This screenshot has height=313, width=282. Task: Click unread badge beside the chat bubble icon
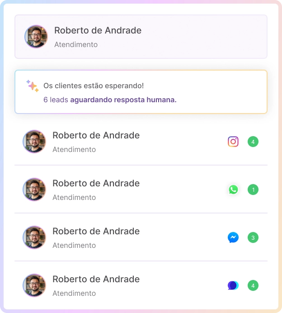pyautogui.click(x=253, y=285)
